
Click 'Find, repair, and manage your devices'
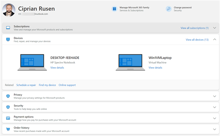coord(32,41)
